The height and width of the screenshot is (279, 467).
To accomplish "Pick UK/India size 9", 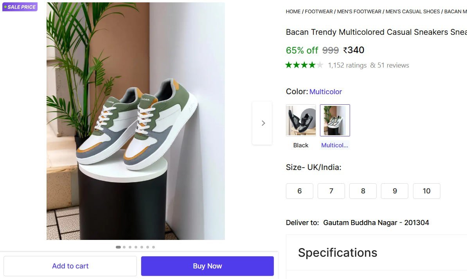I will (x=395, y=191).
